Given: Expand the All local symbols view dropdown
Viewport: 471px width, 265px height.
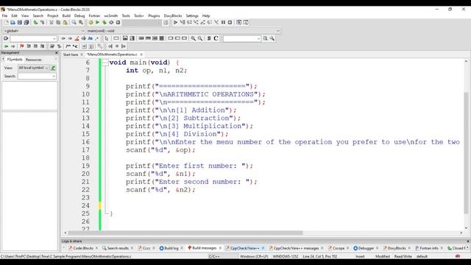Looking at the screenshot, I should click(x=33, y=68).
